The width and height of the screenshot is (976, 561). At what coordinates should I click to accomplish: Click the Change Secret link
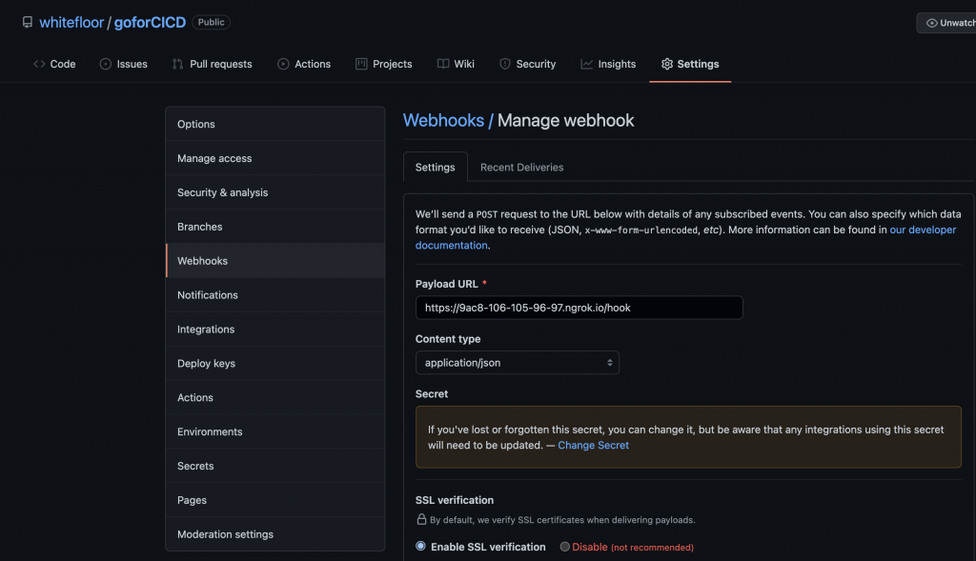(593, 446)
